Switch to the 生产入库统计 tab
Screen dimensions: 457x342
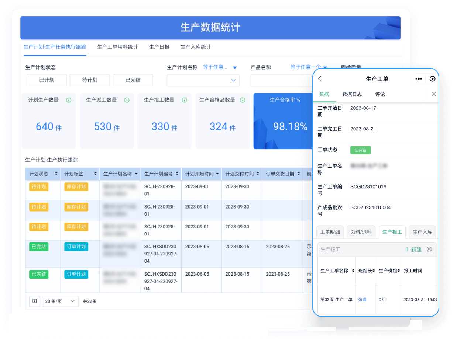[195, 47]
